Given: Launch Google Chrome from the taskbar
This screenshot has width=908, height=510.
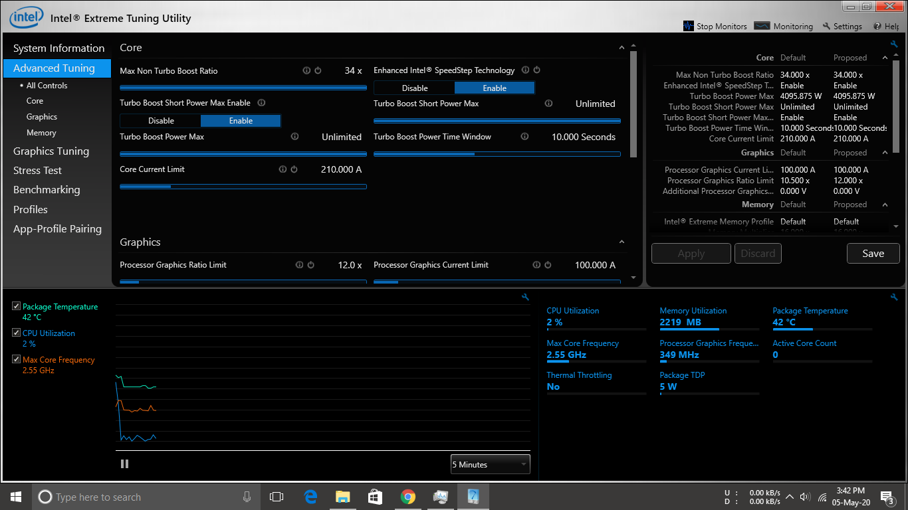Looking at the screenshot, I should coord(408,497).
